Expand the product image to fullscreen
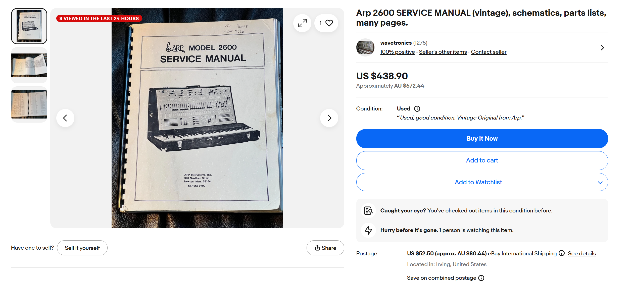 302,23
